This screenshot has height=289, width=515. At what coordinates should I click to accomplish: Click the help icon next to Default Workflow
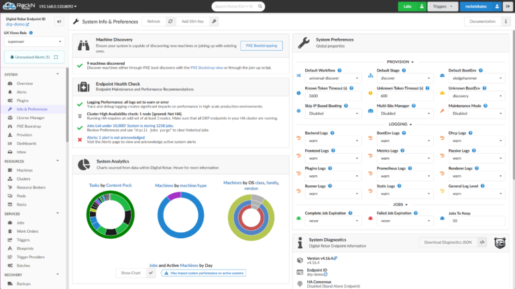point(340,70)
